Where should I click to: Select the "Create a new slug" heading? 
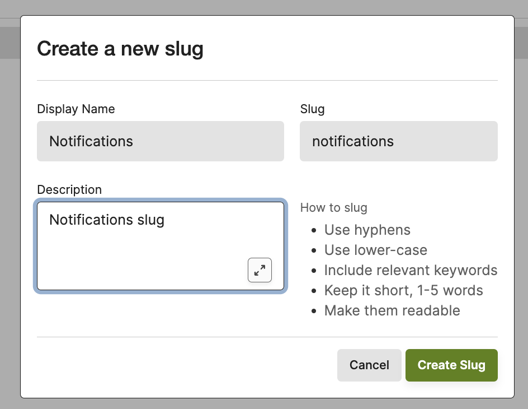[x=120, y=49]
